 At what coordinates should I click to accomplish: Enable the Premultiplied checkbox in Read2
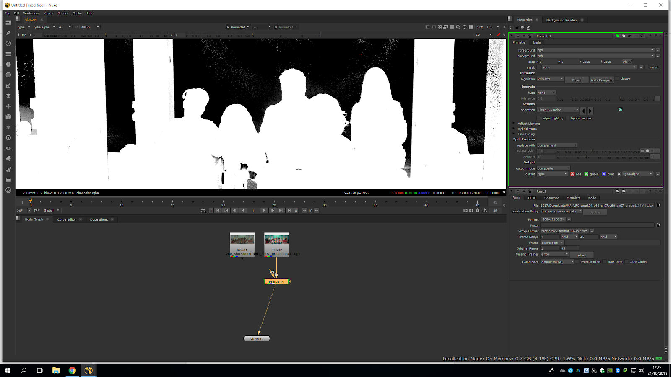pos(577,262)
